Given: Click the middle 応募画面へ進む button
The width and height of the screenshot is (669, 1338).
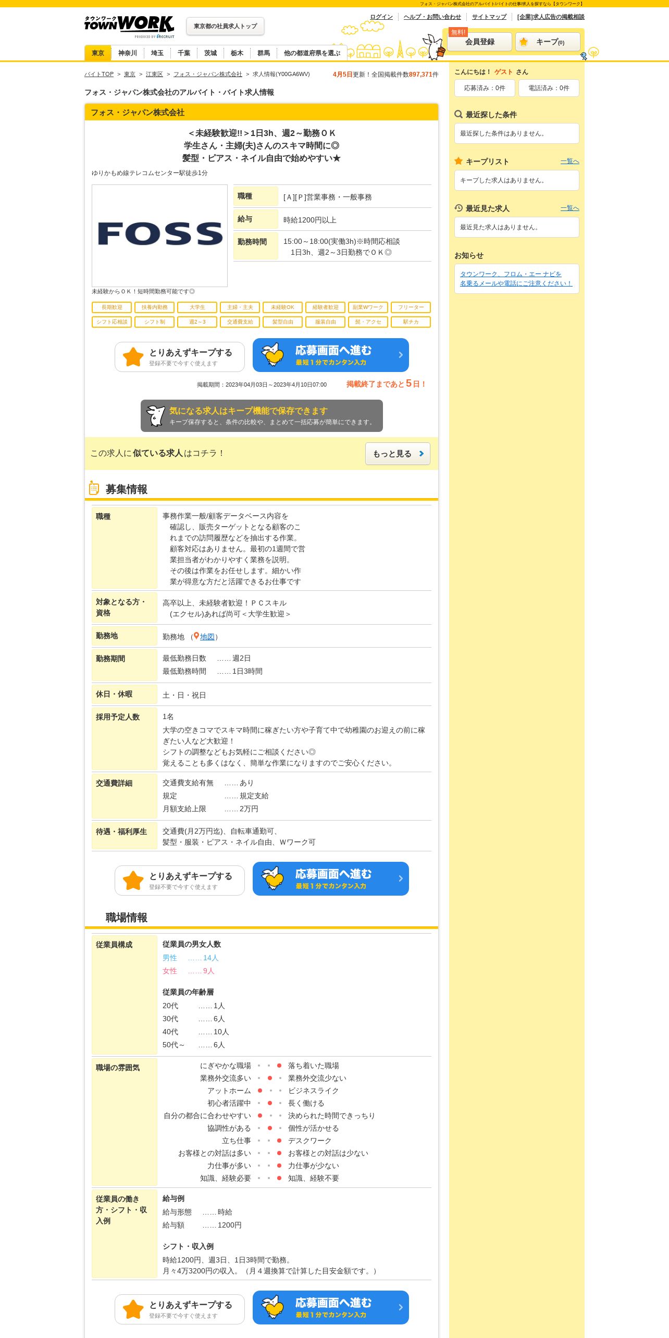Looking at the screenshot, I should point(331,879).
